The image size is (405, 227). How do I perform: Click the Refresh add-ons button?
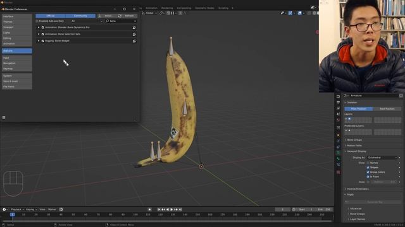[127, 16]
